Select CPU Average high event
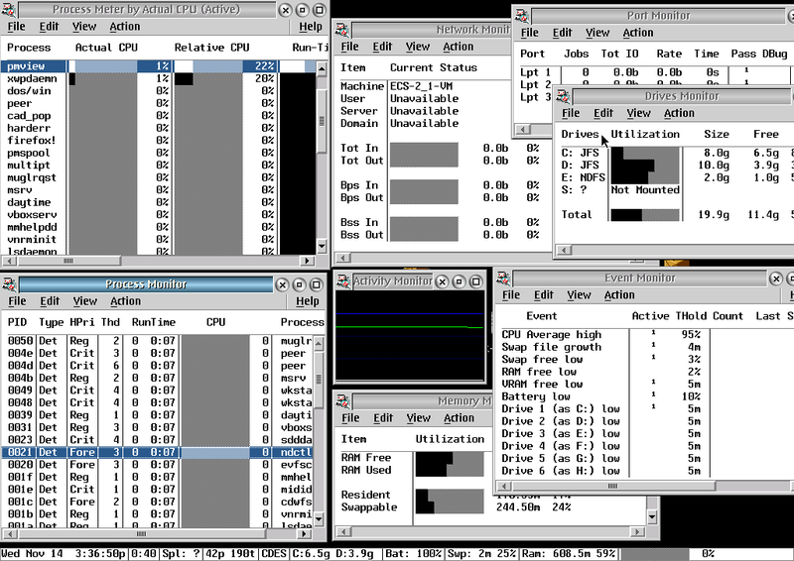Image resolution: width=794 pixels, height=561 pixels. 643,335
